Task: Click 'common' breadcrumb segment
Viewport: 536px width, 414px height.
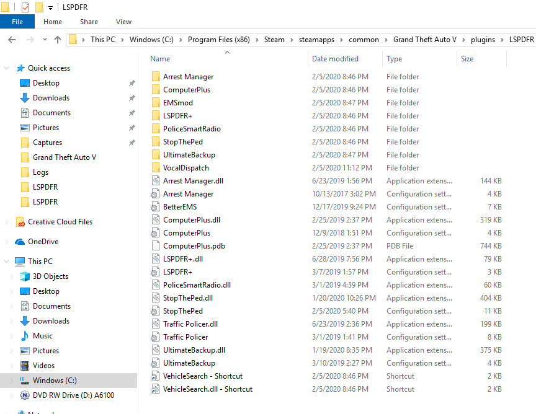Action: click(364, 40)
